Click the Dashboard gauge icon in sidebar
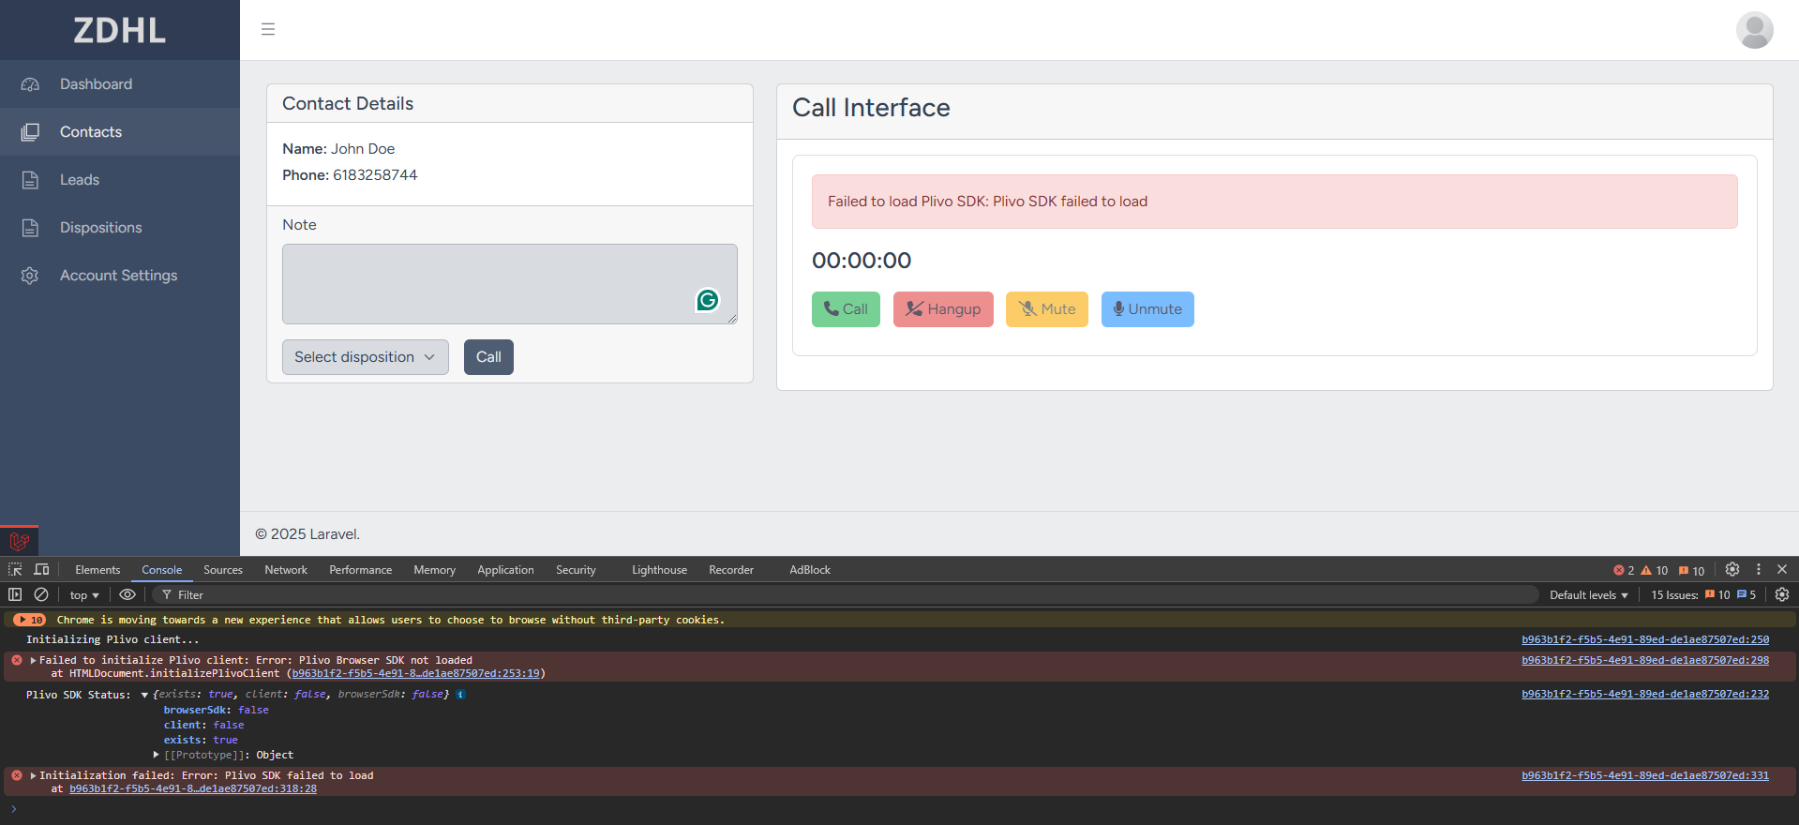Image resolution: width=1799 pixels, height=825 pixels. pos(30,84)
